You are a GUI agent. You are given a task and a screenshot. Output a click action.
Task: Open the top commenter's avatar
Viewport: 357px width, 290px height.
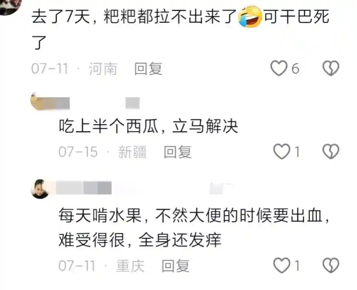(x=10, y=6)
